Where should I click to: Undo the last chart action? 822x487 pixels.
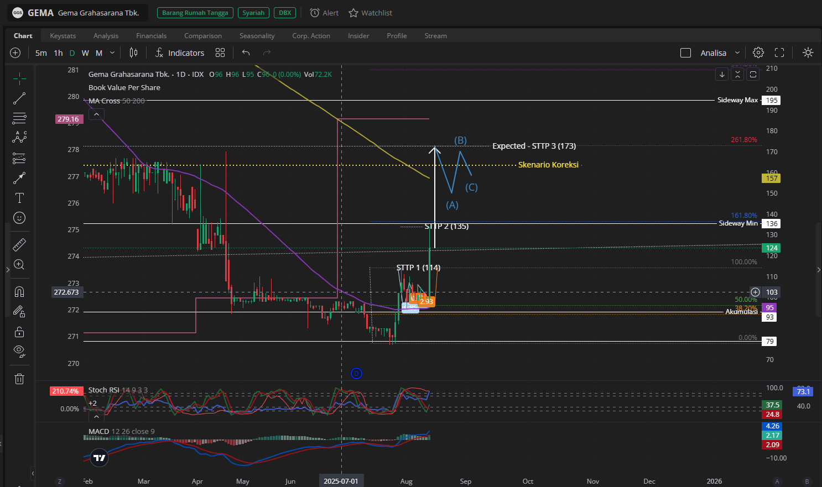pyautogui.click(x=246, y=53)
